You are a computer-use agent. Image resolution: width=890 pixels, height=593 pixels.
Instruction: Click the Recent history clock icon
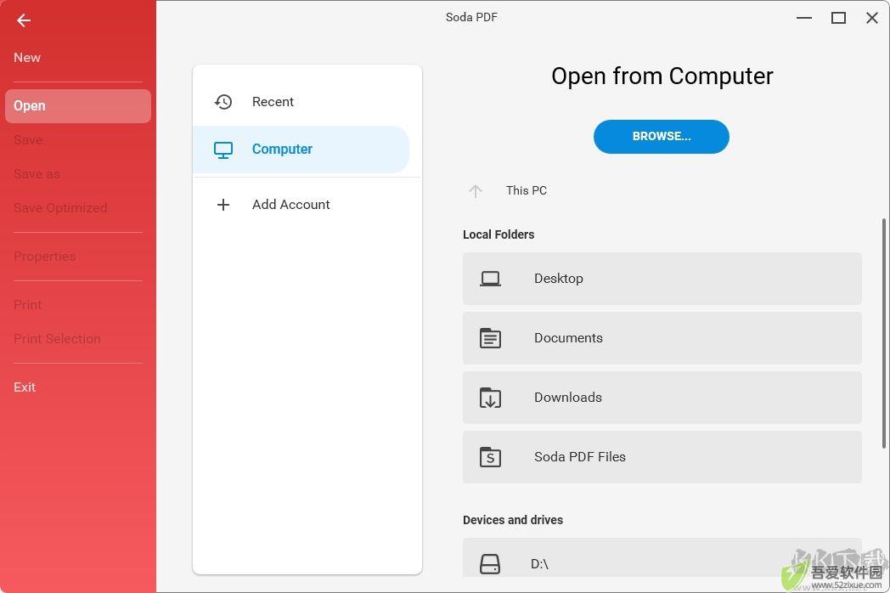223,102
